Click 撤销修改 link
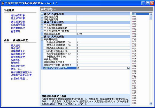 pos(16,62)
